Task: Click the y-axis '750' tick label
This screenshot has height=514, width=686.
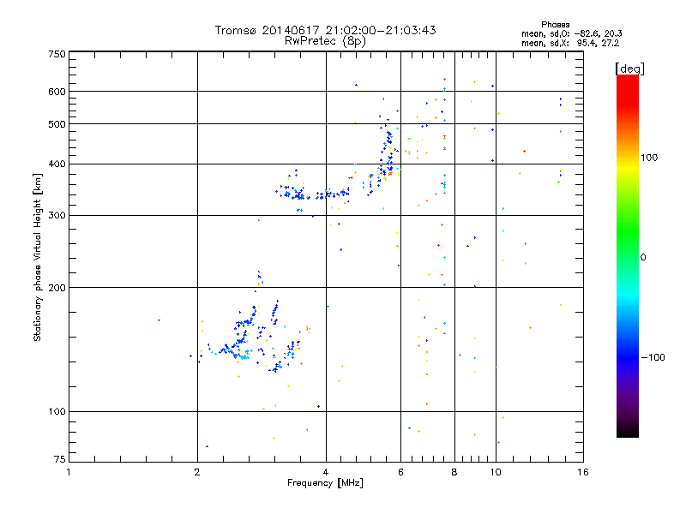Action: pos(57,54)
